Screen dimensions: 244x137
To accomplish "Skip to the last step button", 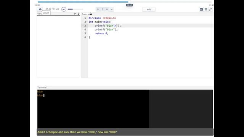I will [112, 9].
